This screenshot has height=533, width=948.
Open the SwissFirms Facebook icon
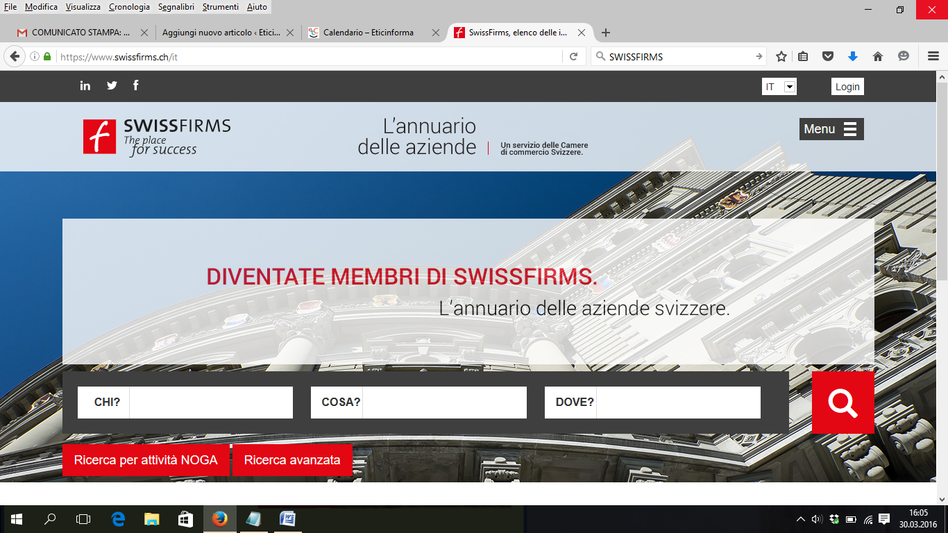(x=135, y=85)
